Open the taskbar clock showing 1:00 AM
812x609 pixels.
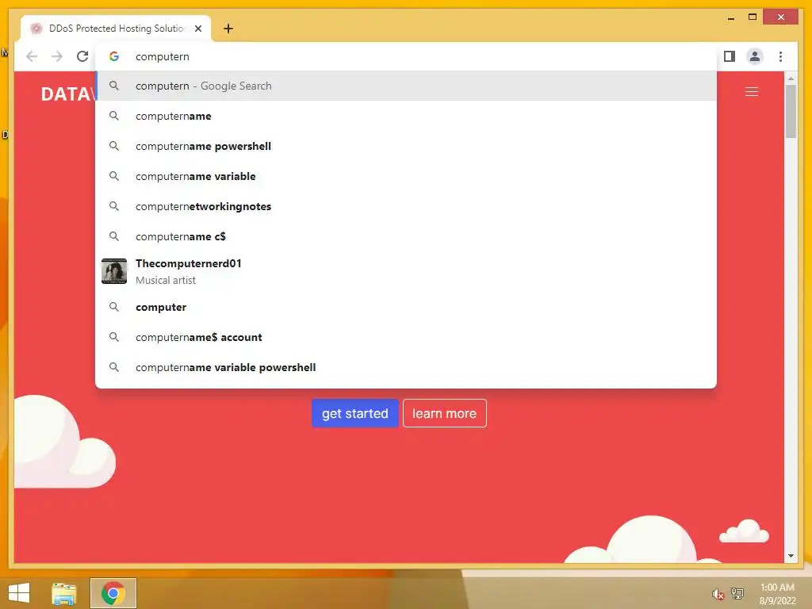[777, 594]
